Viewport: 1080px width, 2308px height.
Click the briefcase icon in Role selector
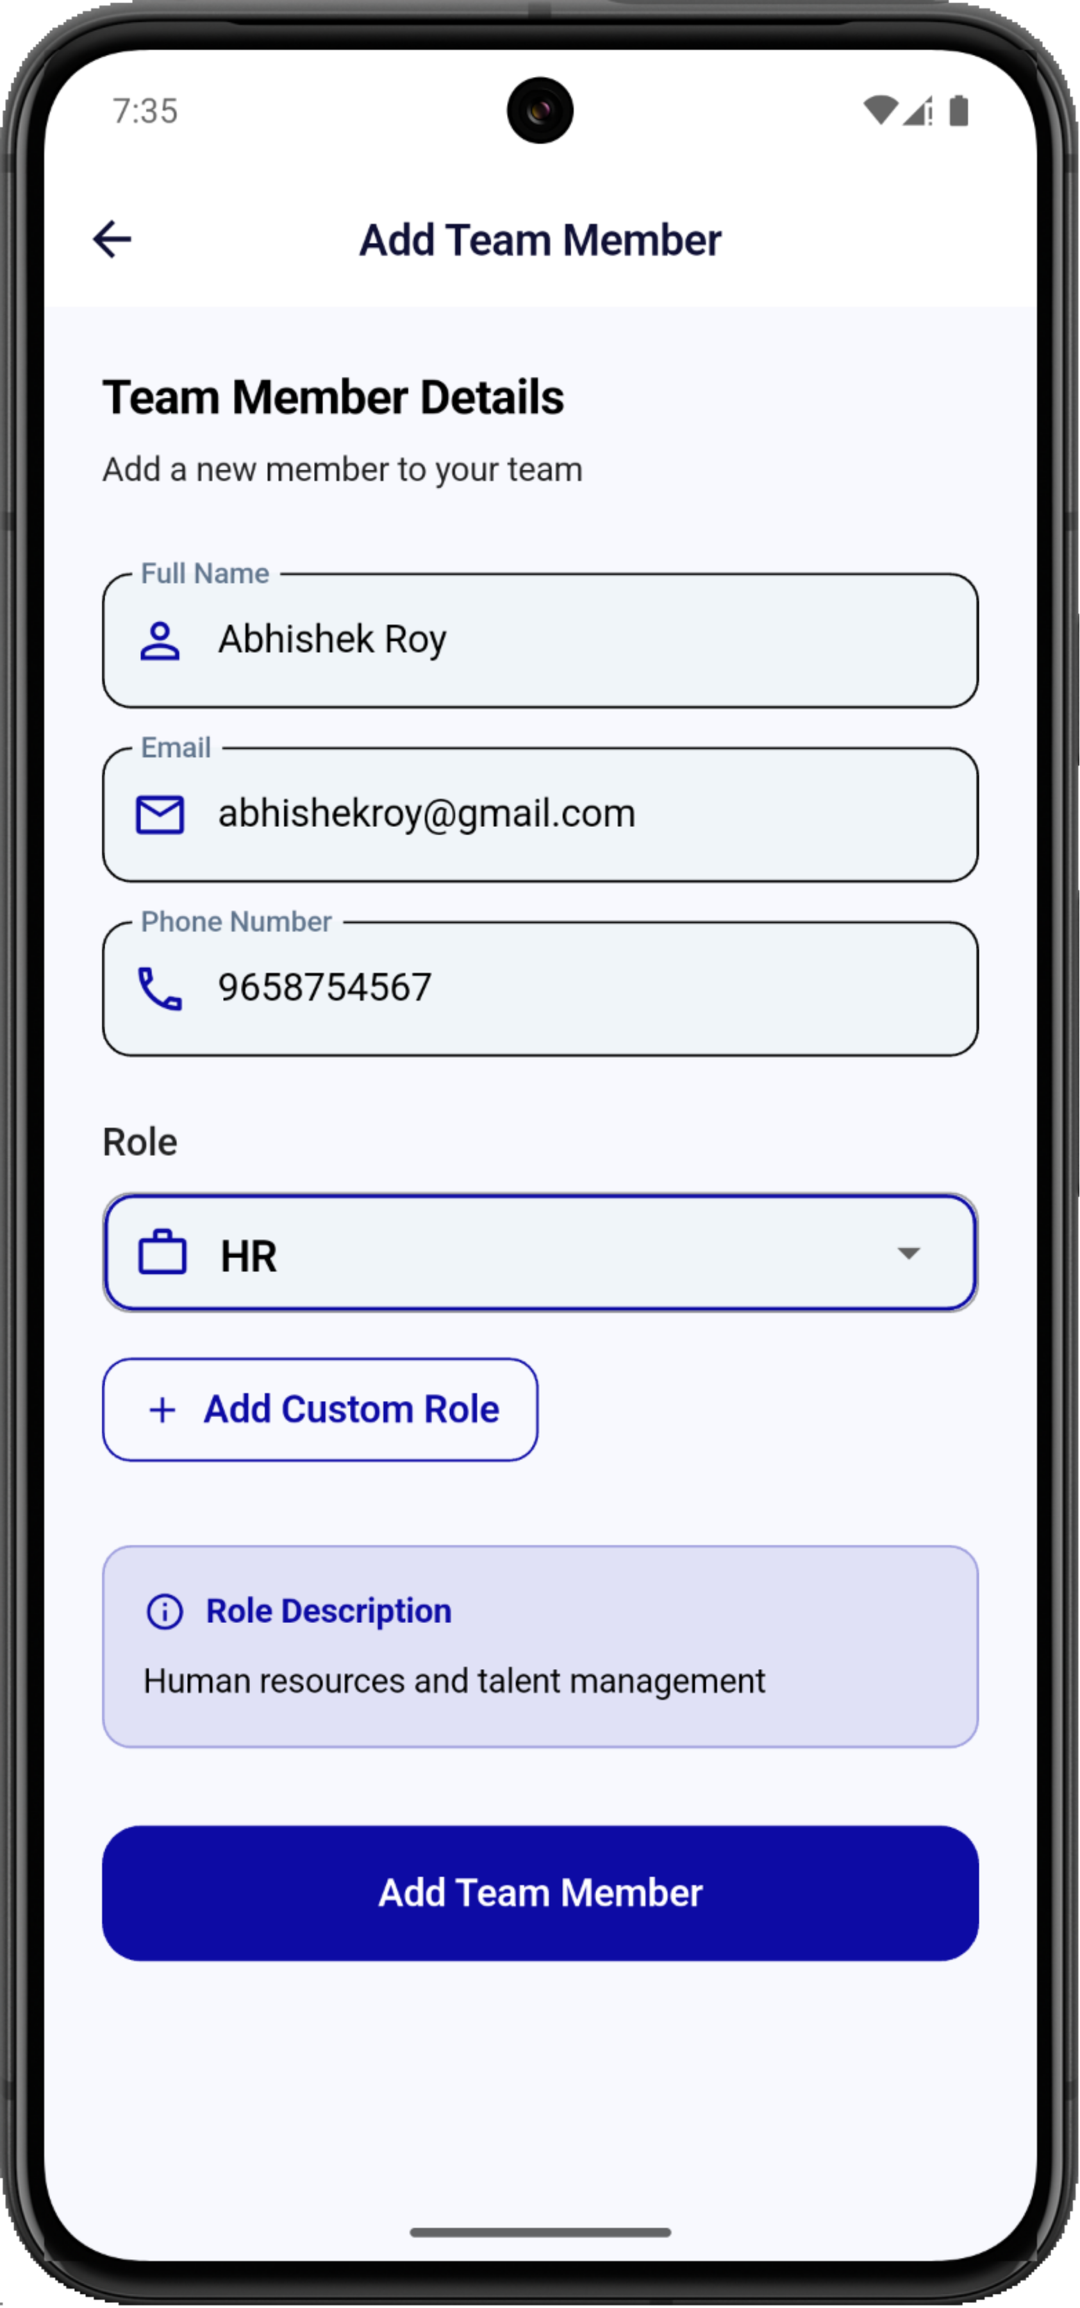(x=162, y=1253)
